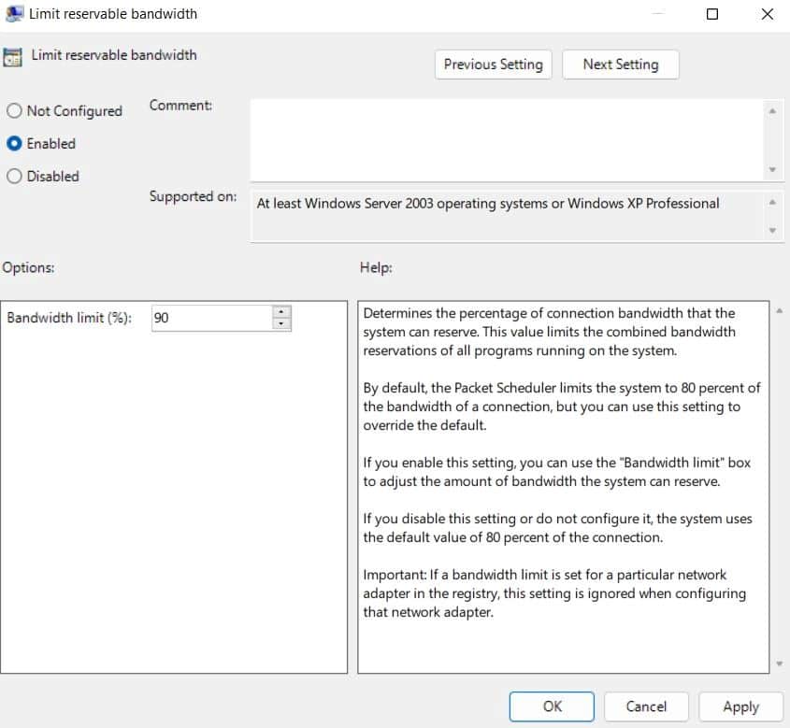The width and height of the screenshot is (790, 728).
Task: Click the Comment box scrollbar down arrow
Action: pyautogui.click(x=772, y=168)
